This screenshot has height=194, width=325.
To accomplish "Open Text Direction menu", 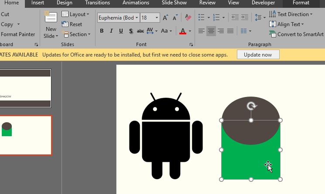I will tap(291, 14).
